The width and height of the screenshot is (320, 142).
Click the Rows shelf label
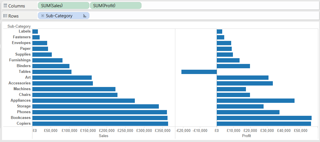pos(14,16)
